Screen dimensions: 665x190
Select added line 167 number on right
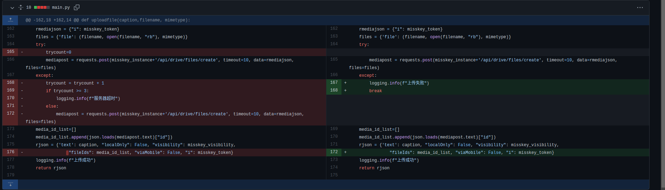click(x=334, y=83)
